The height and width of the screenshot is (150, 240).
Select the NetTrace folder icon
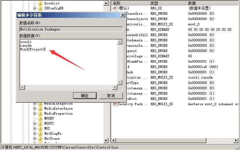click(x=40, y=138)
